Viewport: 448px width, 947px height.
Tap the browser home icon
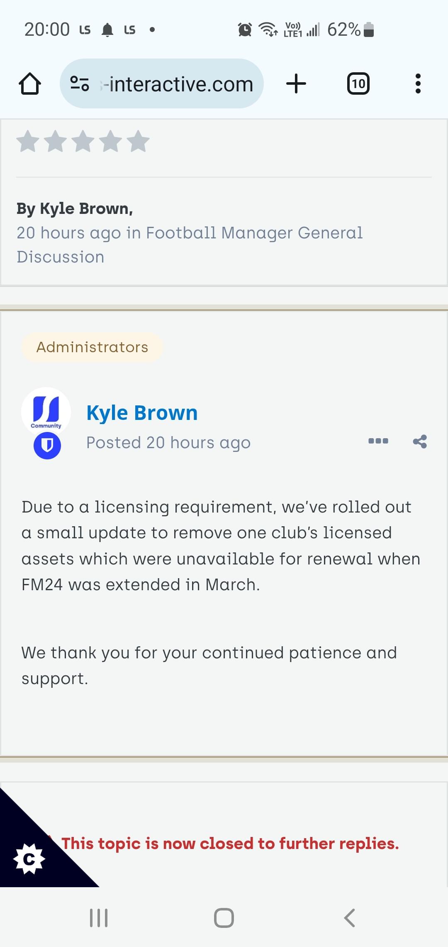[30, 84]
